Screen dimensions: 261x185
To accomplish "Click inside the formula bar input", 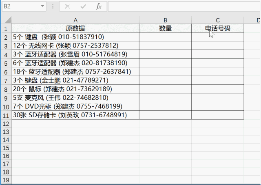I will point(184,6).
